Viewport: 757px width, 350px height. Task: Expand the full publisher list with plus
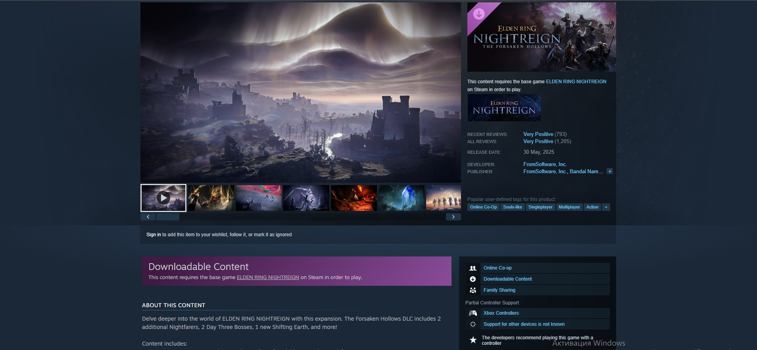click(x=610, y=171)
